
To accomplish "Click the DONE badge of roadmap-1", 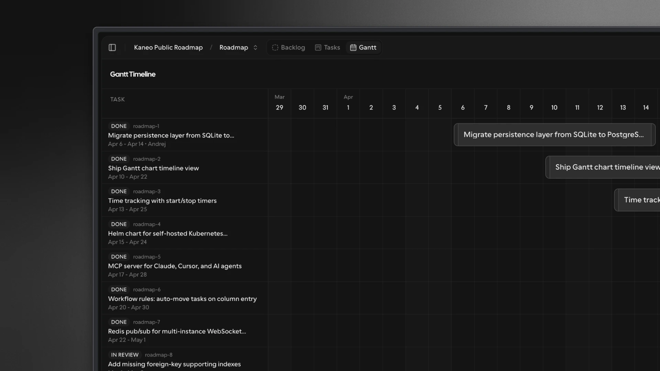I will point(119,126).
